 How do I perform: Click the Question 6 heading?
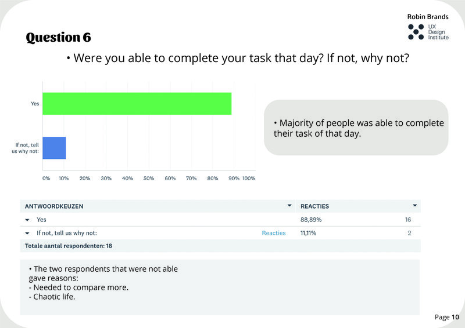pos(58,38)
